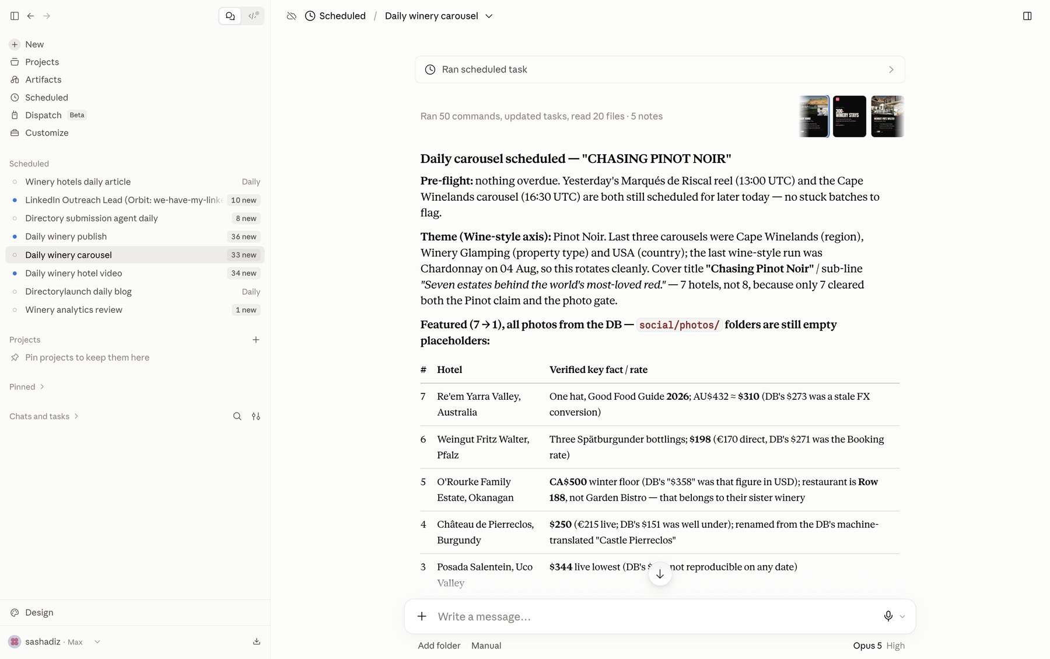Open chat filter settings icon

(x=256, y=416)
